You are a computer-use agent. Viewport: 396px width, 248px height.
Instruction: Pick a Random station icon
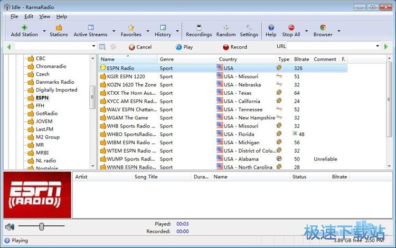(x=225, y=27)
